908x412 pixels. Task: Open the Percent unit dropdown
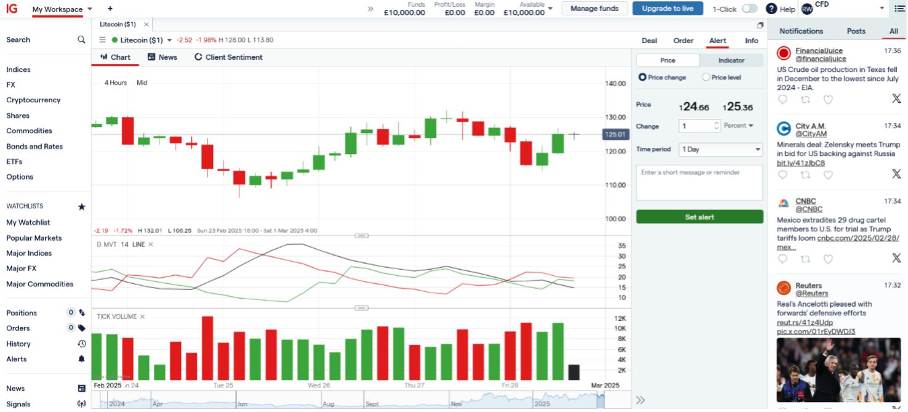739,126
